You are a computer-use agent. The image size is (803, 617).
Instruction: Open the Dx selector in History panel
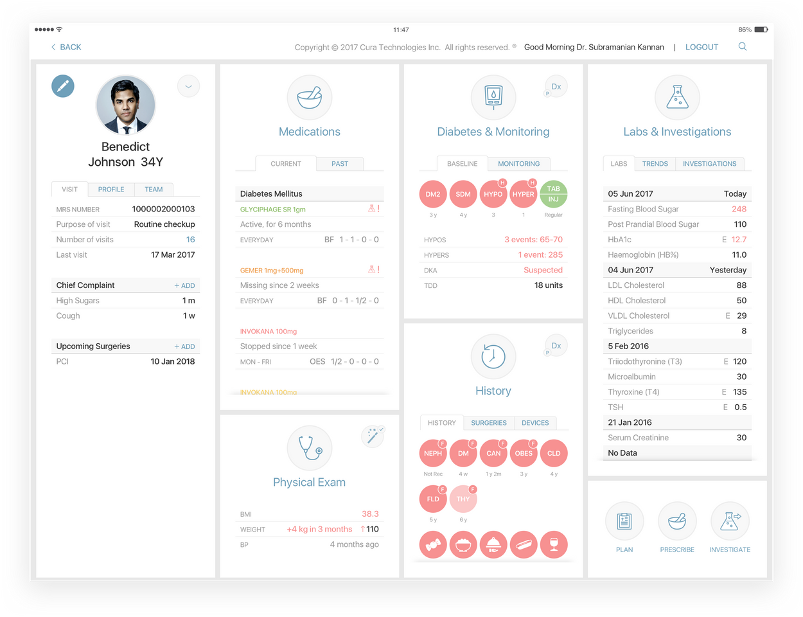pyautogui.click(x=556, y=346)
